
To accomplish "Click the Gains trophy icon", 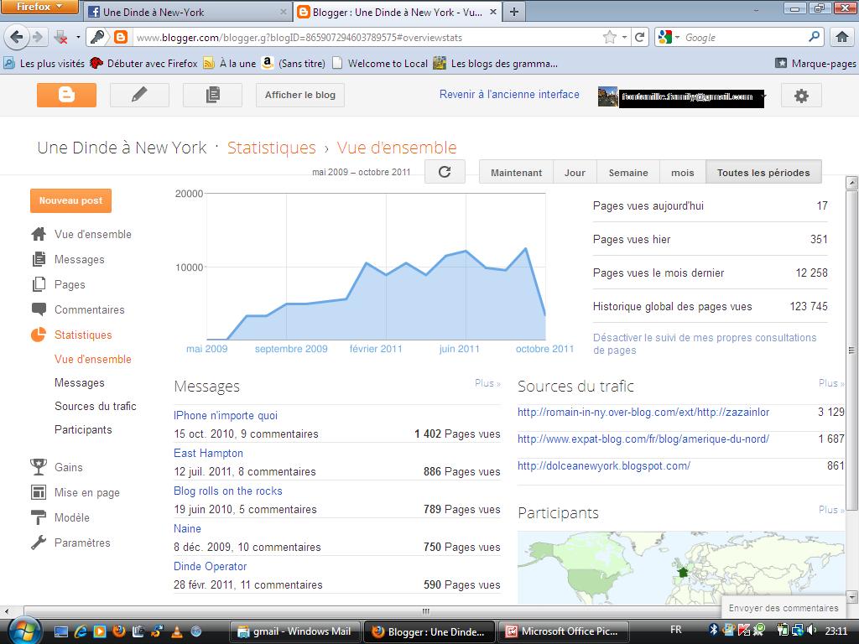I will point(39,466).
